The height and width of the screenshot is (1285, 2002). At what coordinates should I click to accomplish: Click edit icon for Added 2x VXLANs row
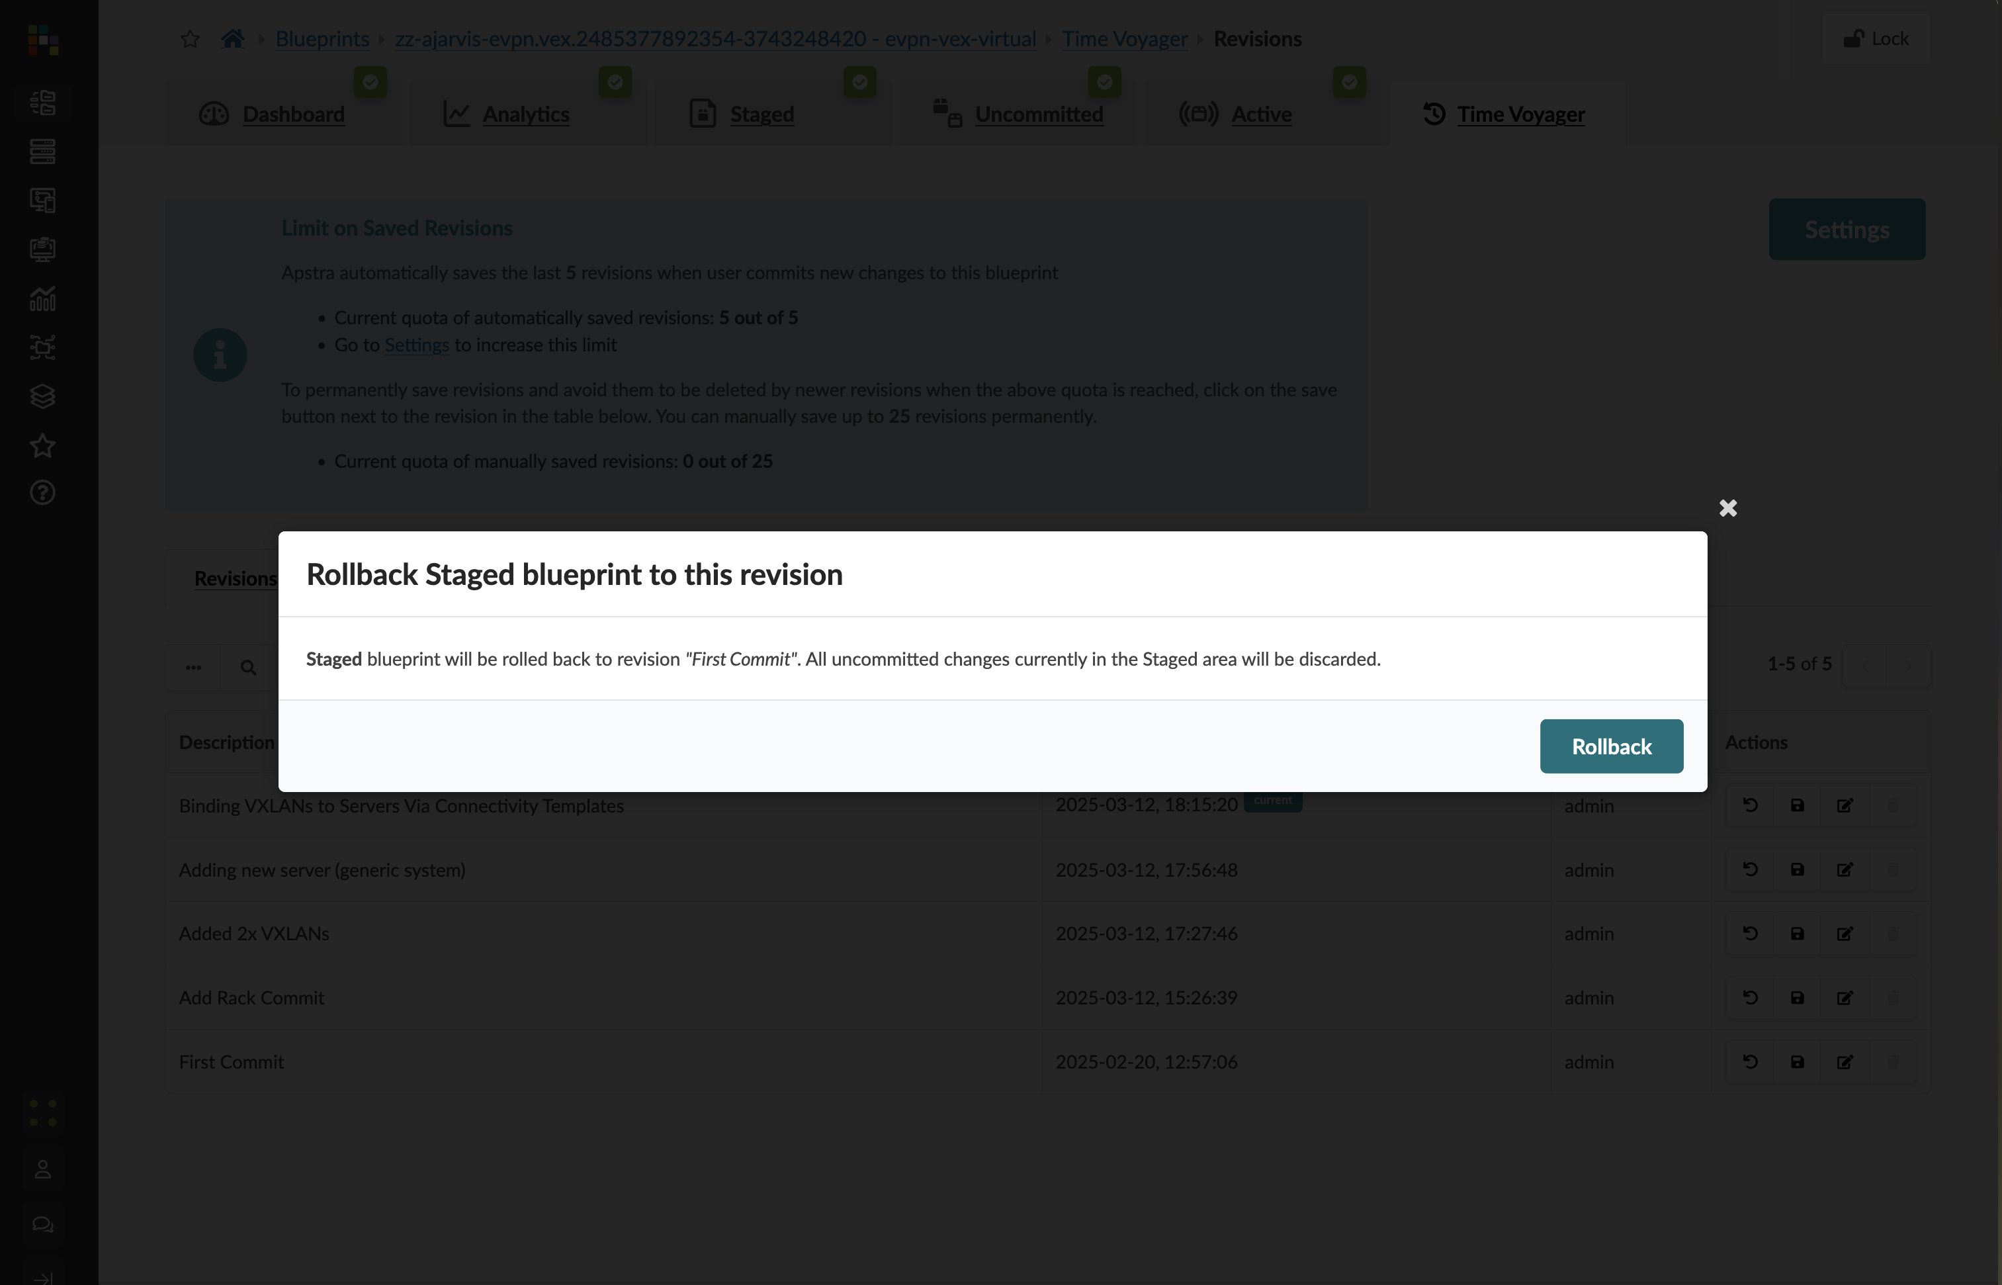1845,934
